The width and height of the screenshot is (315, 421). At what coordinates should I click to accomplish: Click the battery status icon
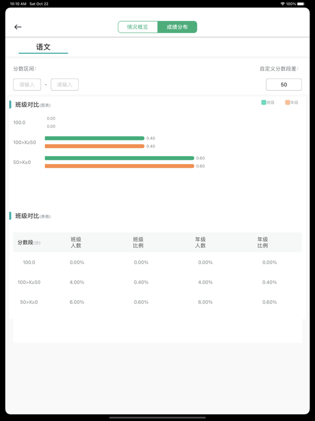pos(301,4)
